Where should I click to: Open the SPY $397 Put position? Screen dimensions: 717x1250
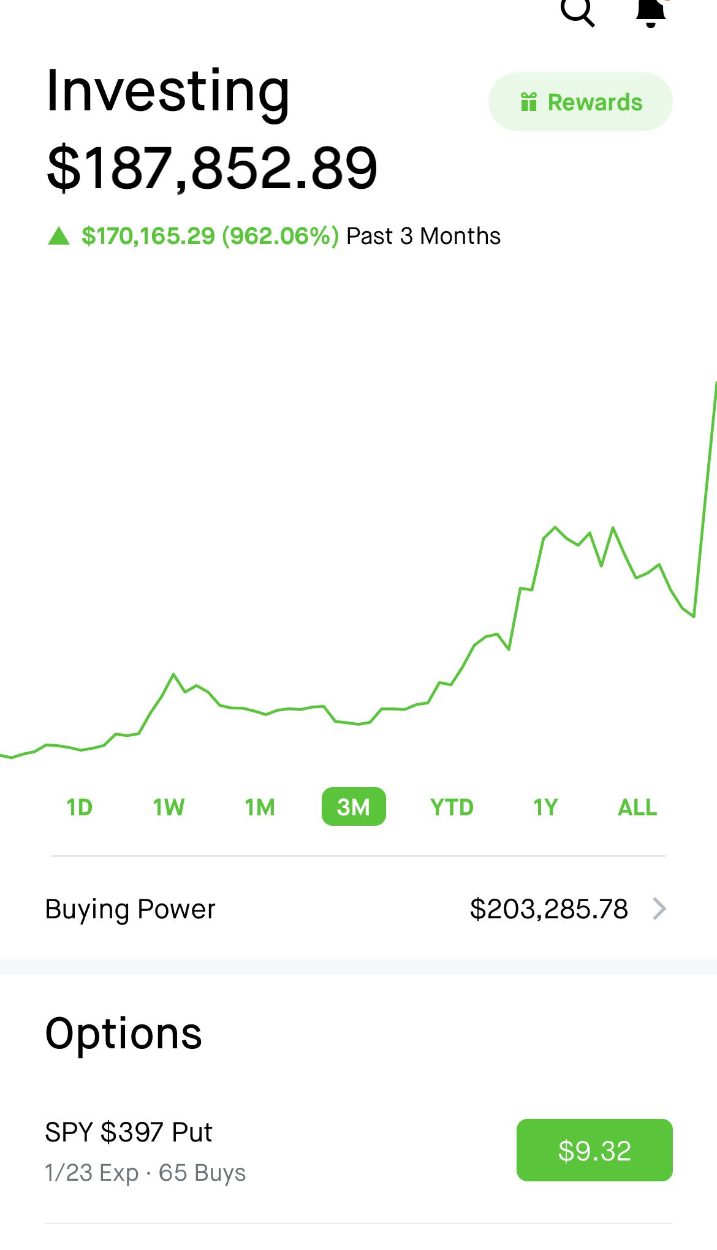tap(129, 1132)
